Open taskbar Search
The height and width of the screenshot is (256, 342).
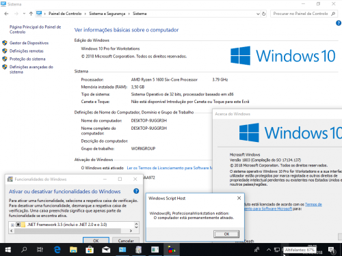click(24, 250)
